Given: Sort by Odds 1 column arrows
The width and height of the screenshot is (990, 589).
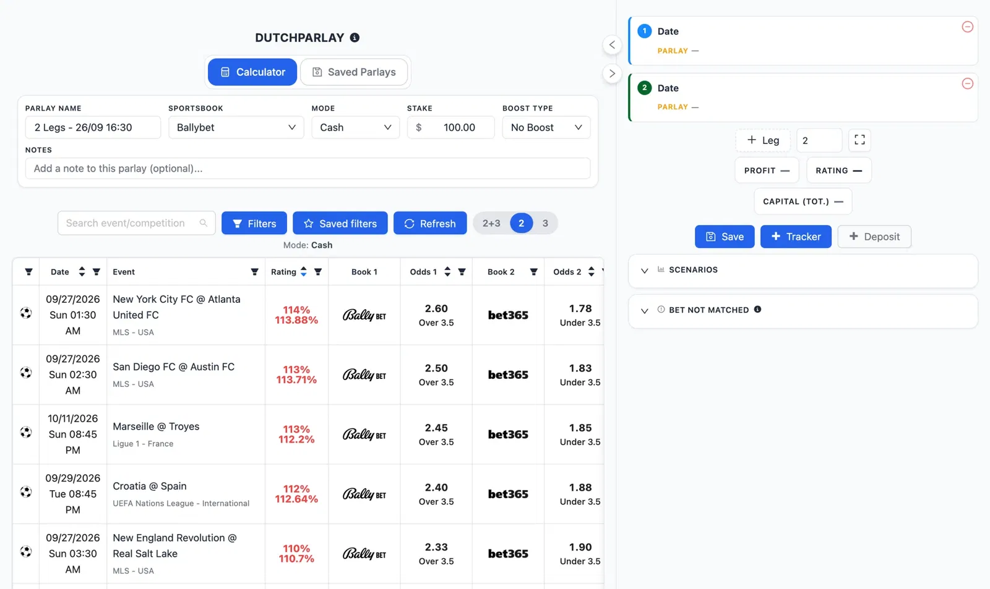Looking at the screenshot, I should point(447,272).
